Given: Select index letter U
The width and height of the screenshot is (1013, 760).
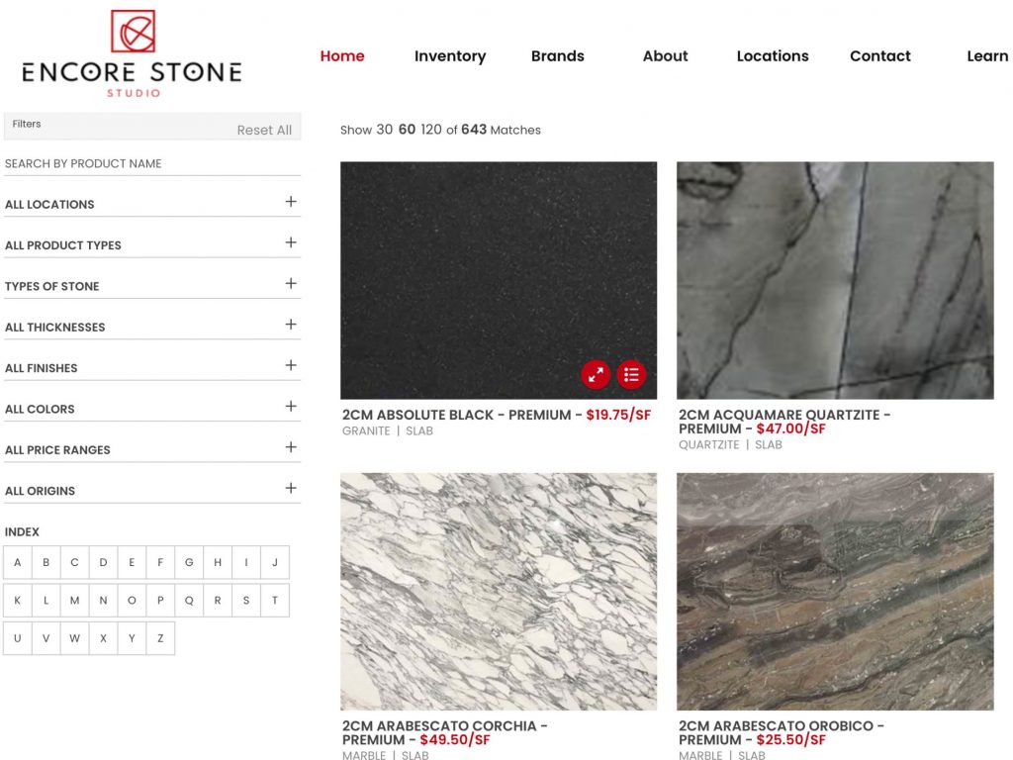Looking at the screenshot, I should click(x=18, y=638).
